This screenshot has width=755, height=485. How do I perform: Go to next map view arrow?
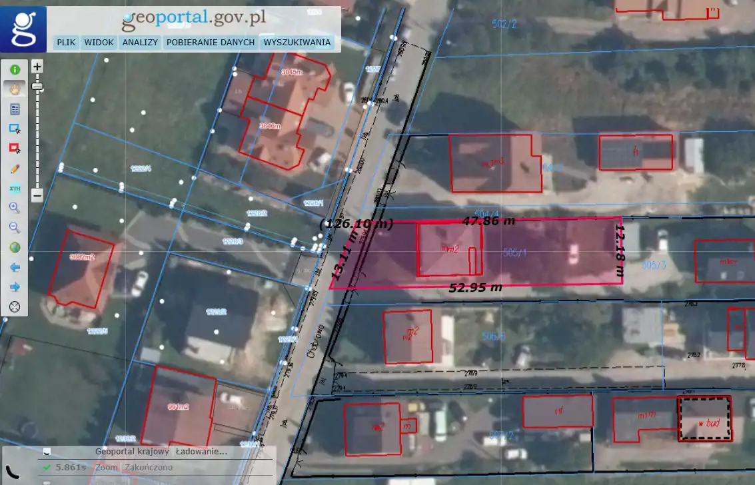[x=15, y=287]
